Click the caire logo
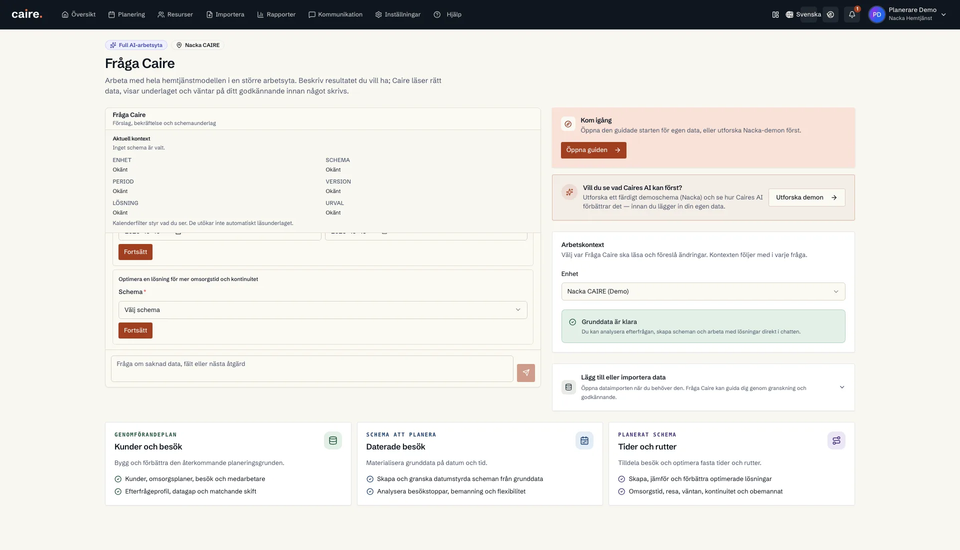Viewport: 960px width, 550px height. [x=27, y=14]
